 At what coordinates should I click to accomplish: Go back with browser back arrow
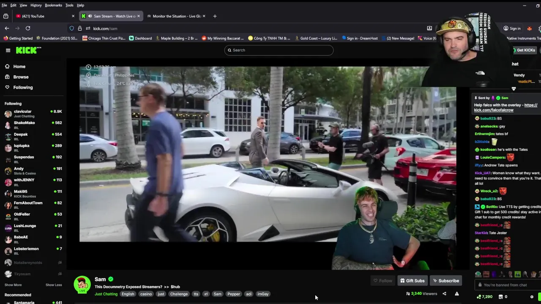pyautogui.click(x=7, y=28)
